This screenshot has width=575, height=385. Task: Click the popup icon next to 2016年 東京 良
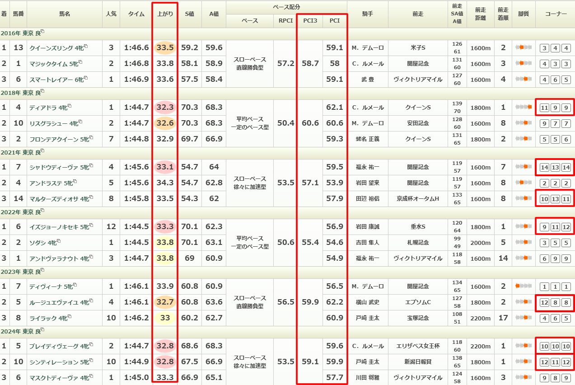(x=43, y=32)
